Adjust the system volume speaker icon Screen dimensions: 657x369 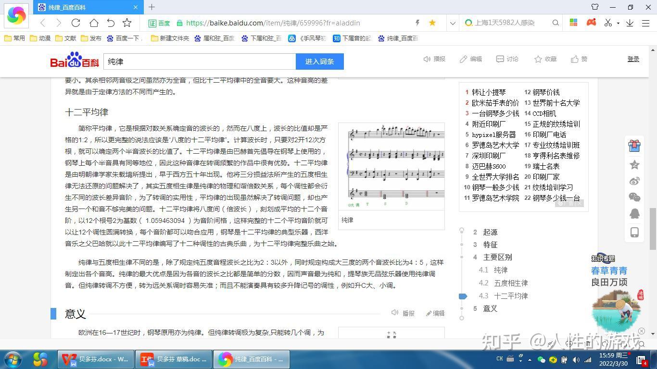[x=577, y=359]
